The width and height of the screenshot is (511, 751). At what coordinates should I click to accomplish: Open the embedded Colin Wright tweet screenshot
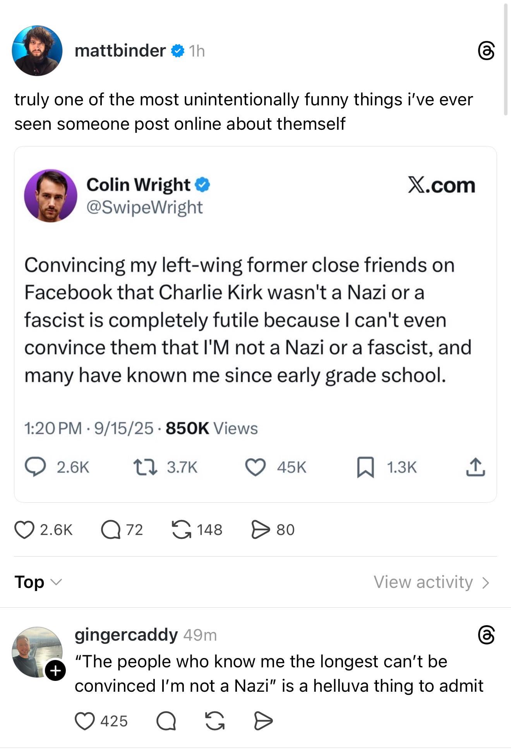256,324
